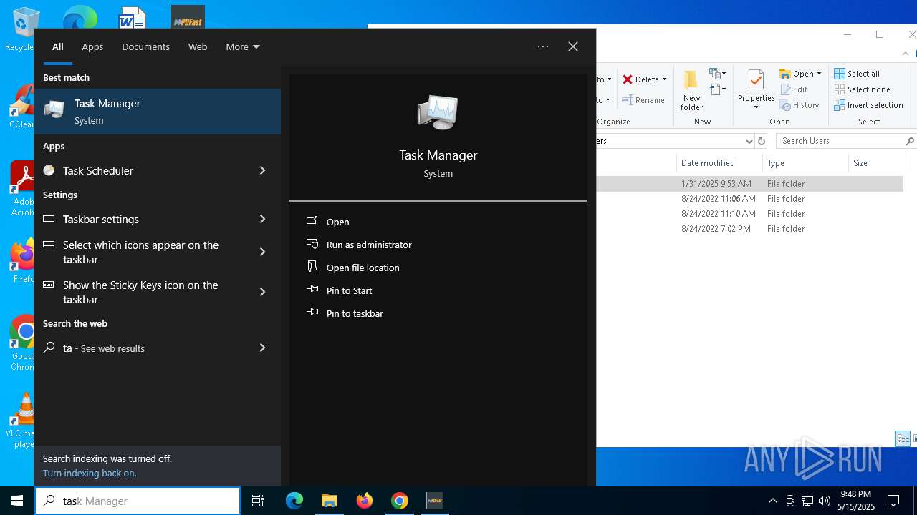Open address bar history dropdown in Explorer

coord(749,141)
